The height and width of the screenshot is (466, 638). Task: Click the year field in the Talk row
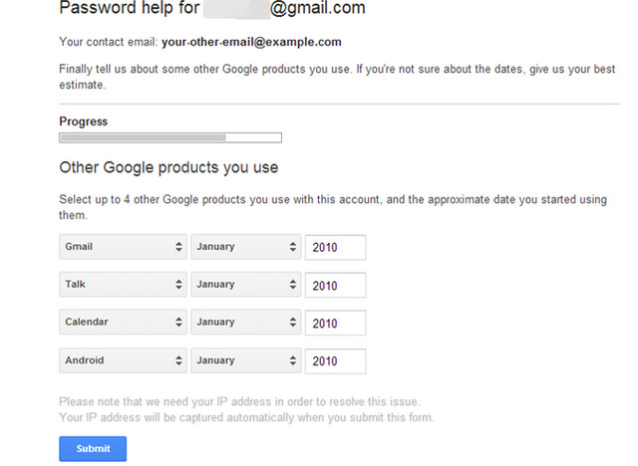pyautogui.click(x=336, y=286)
